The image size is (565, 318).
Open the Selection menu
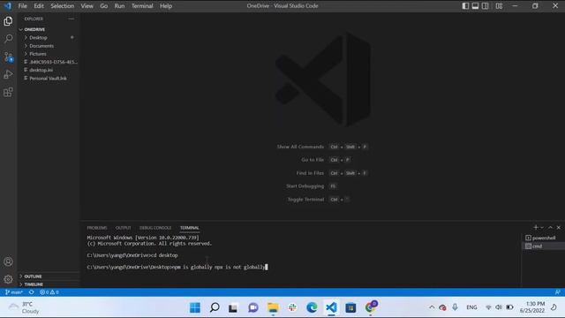63,6
